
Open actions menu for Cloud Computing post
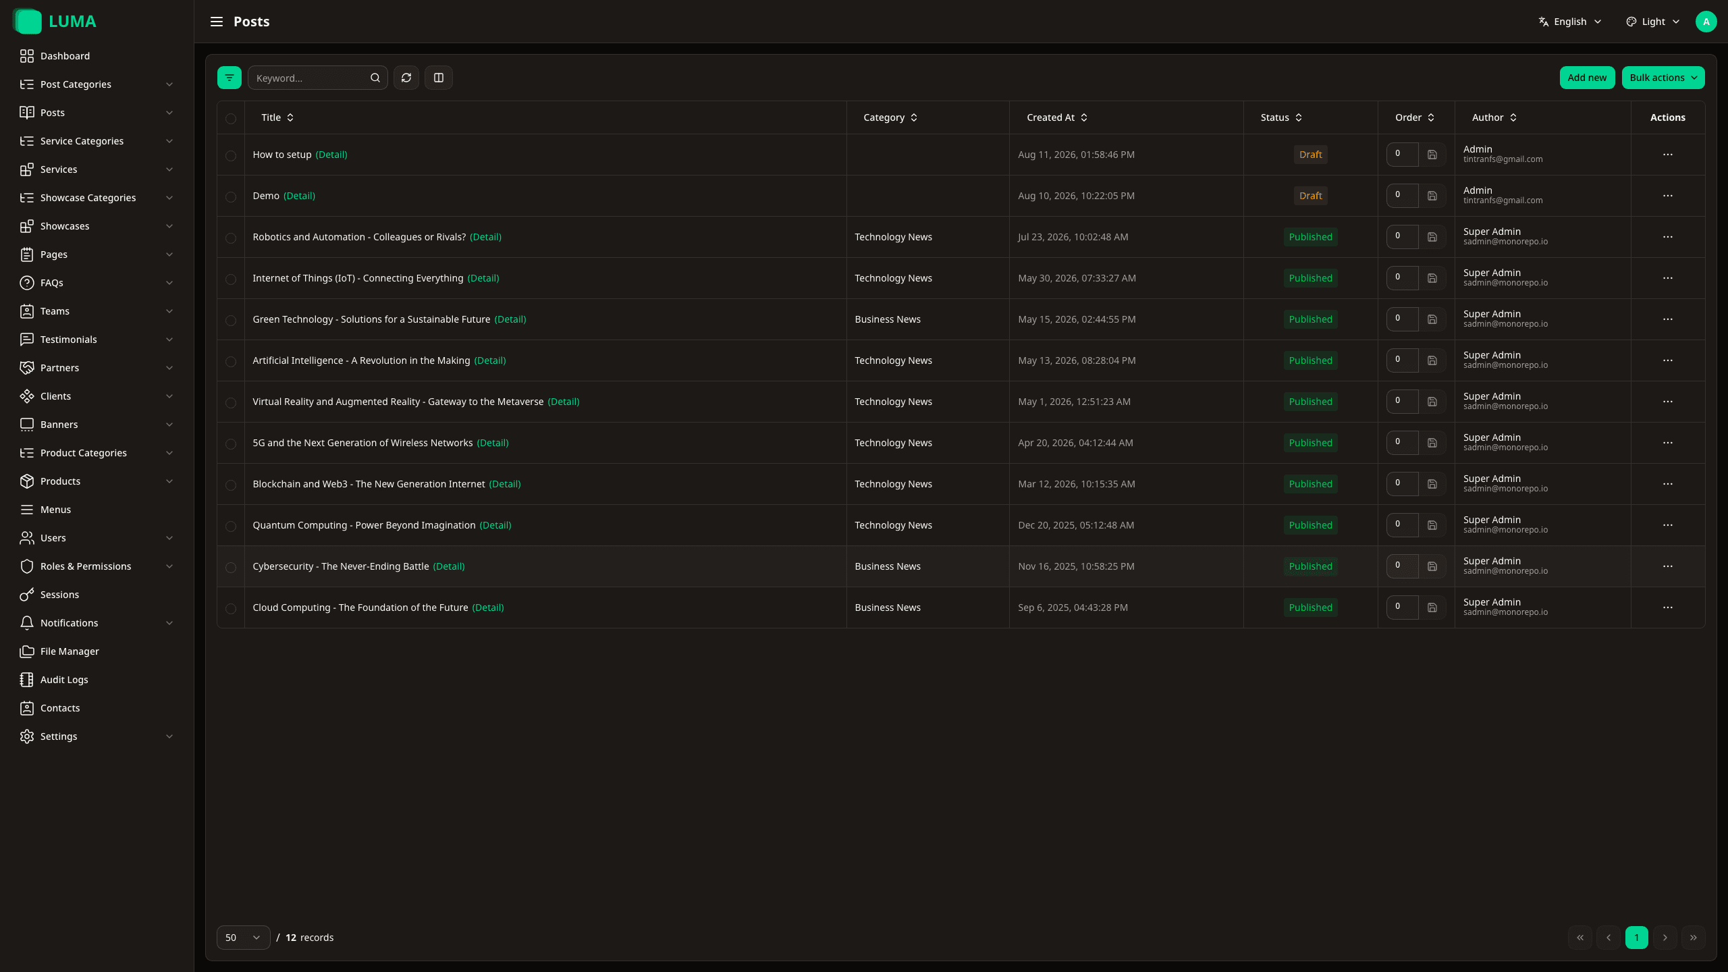[x=1668, y=607]
